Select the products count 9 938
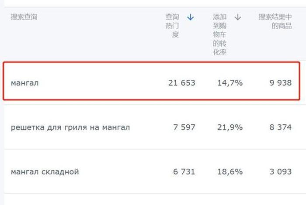306x205 pixels. pyautogui.click(x=280, y=83)
